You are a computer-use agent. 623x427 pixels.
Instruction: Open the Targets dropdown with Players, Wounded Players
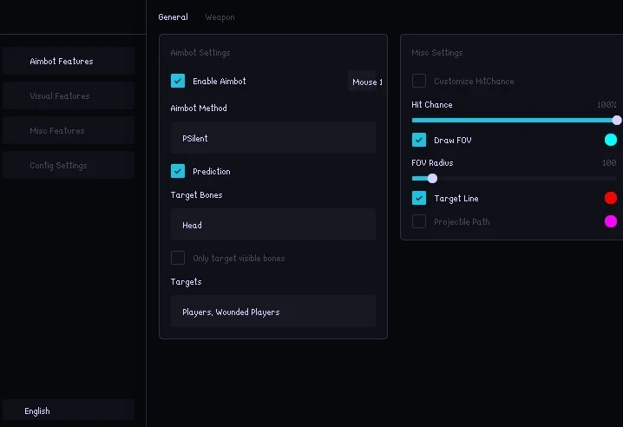(x=273, y=312)
